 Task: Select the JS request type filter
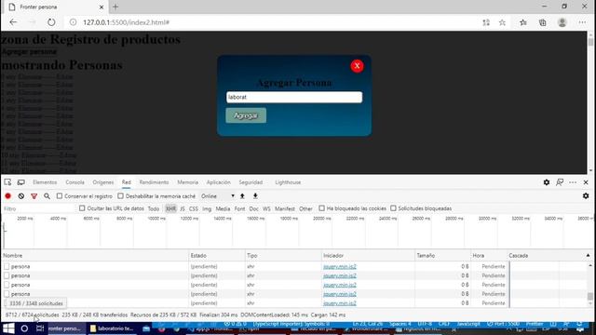(x=183, y=208)
